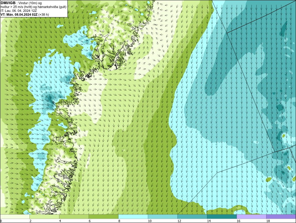Click the 16–18 m/s lavender legend swatch
This screenshot has height=223, width=296.
(x=251, y=216)
